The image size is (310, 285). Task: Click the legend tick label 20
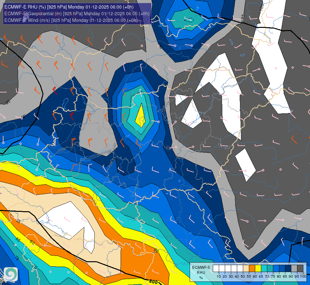(225, 276)
